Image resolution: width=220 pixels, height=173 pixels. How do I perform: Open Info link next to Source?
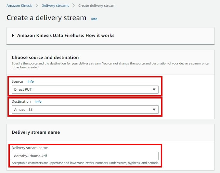point(31,81)
